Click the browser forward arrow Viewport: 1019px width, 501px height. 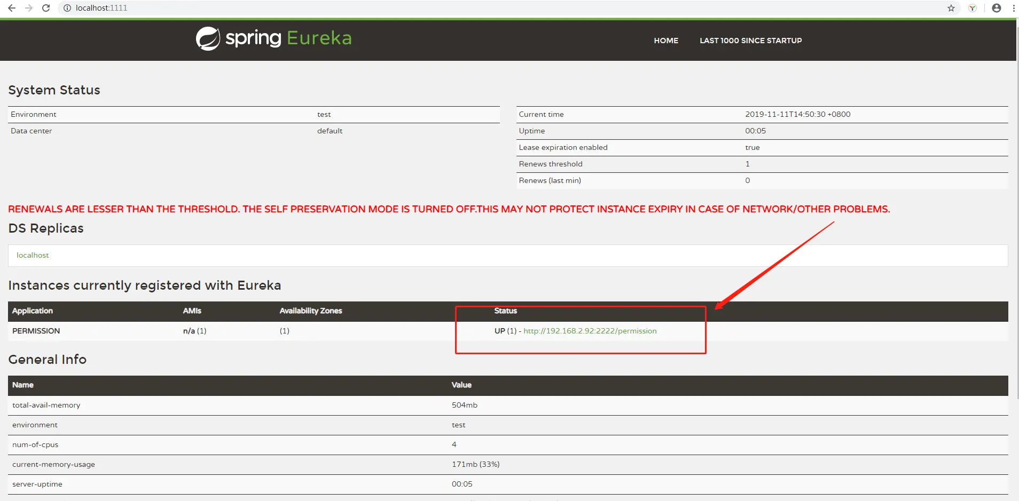pos(29,8)
